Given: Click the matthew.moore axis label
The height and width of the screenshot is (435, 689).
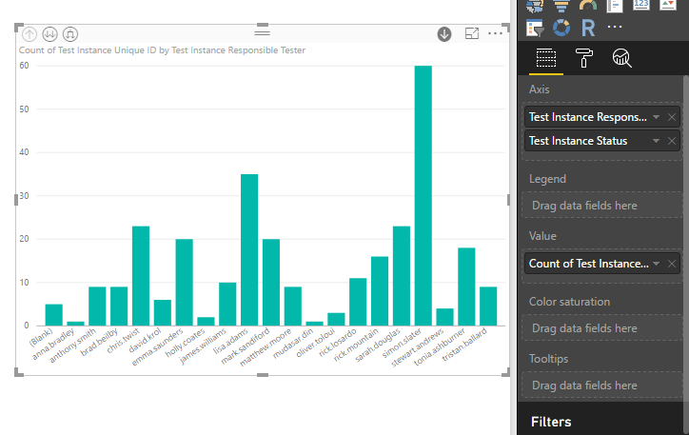Looking at the screenshot, I should coord(266,346).
